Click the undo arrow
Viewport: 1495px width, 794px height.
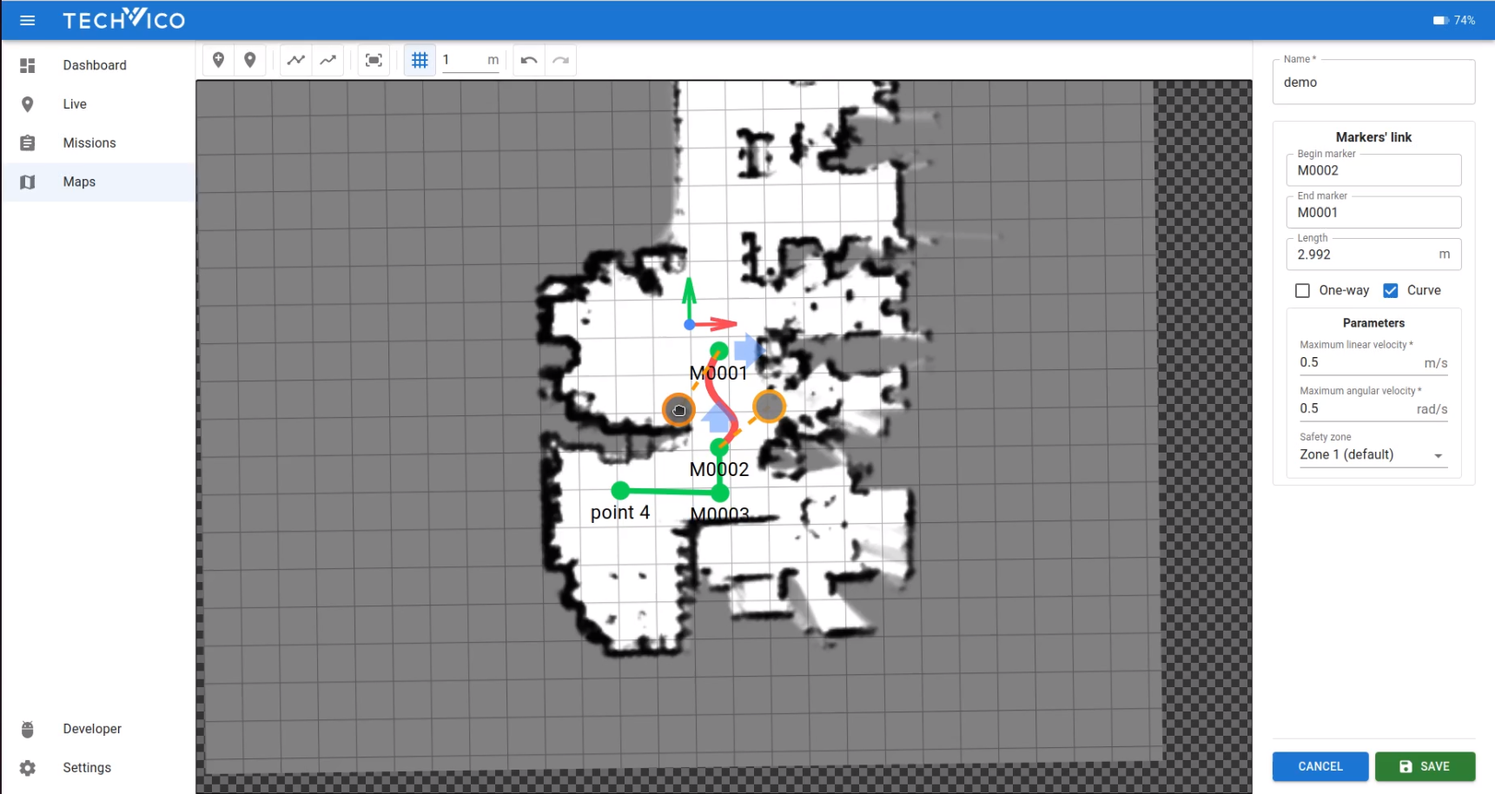coord(529,60)
